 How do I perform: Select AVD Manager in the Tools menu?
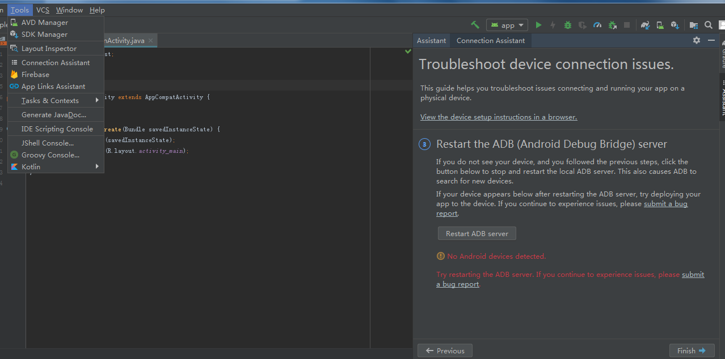coord(56,23)
